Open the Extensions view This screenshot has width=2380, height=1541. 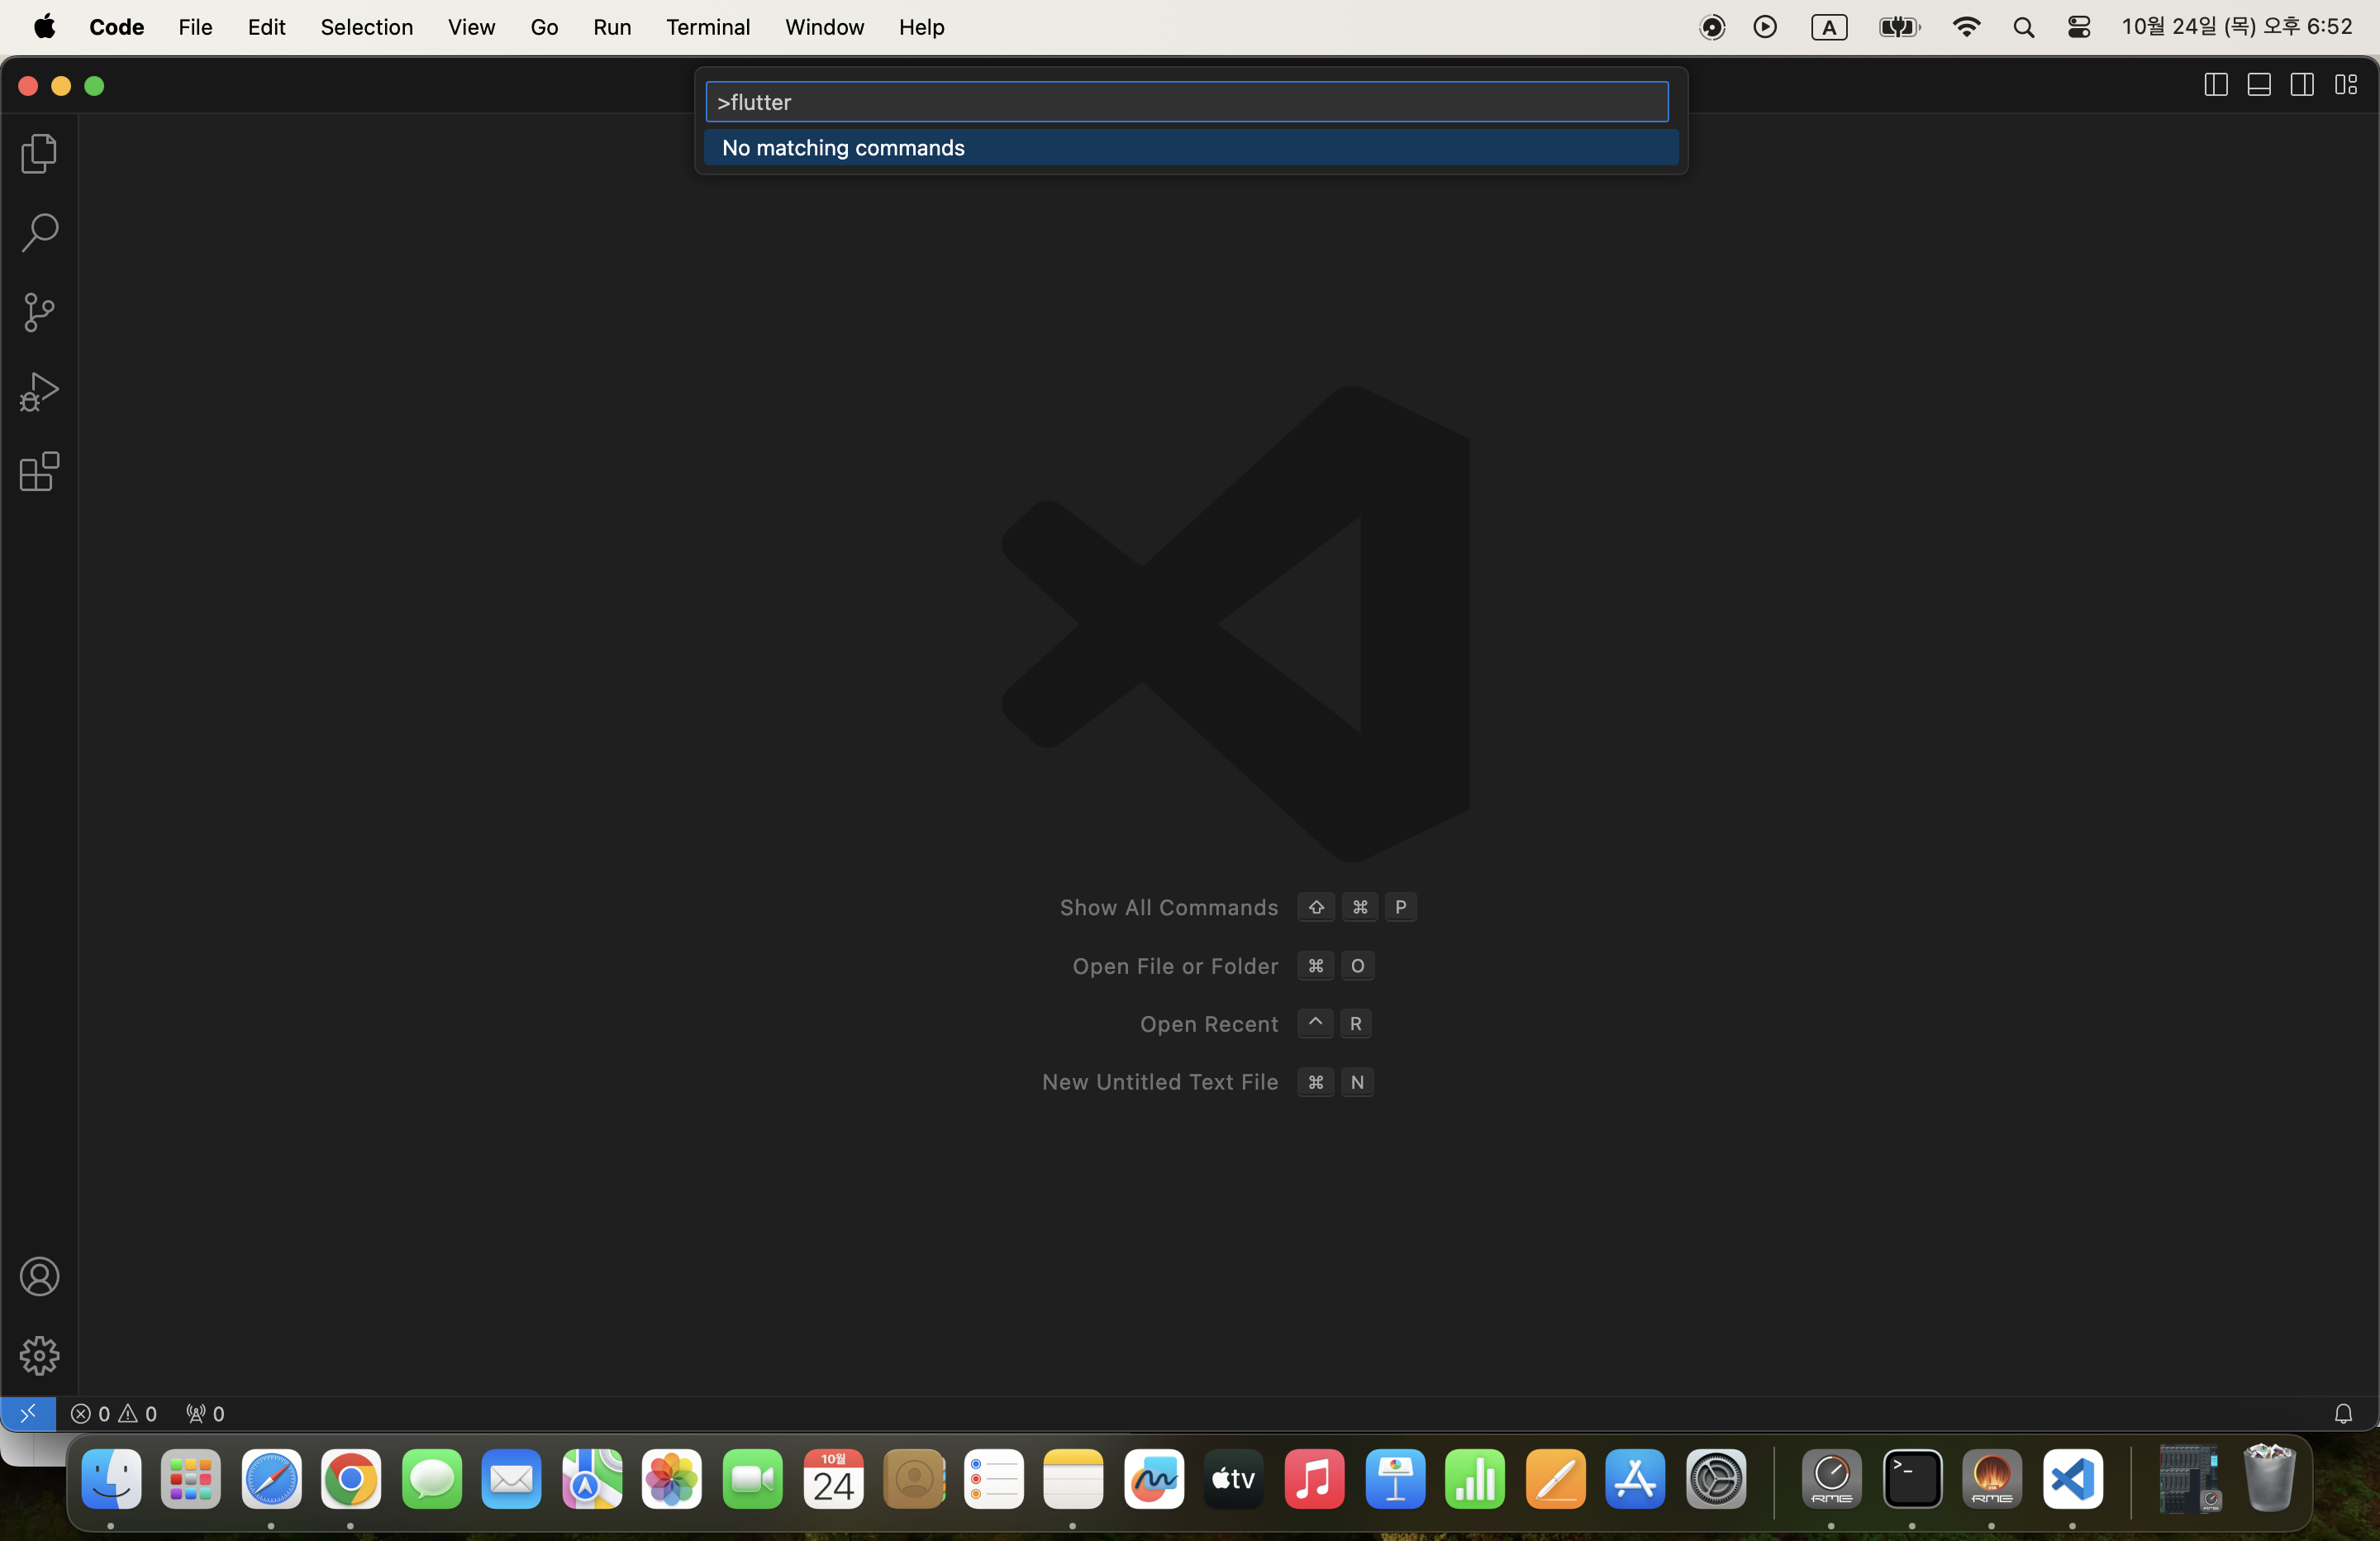click(x=39, y=471)
